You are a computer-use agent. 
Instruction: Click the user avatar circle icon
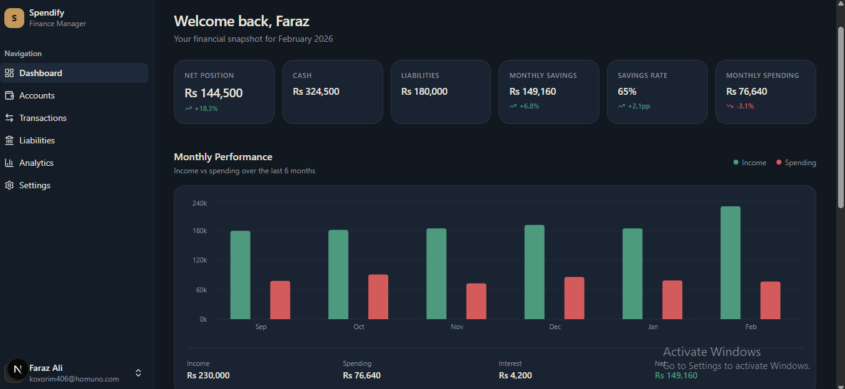[16, 370]
